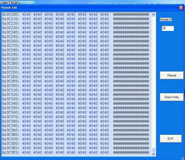
Task: Click the hex view scroll down arrow
Action: coord(153,154)
